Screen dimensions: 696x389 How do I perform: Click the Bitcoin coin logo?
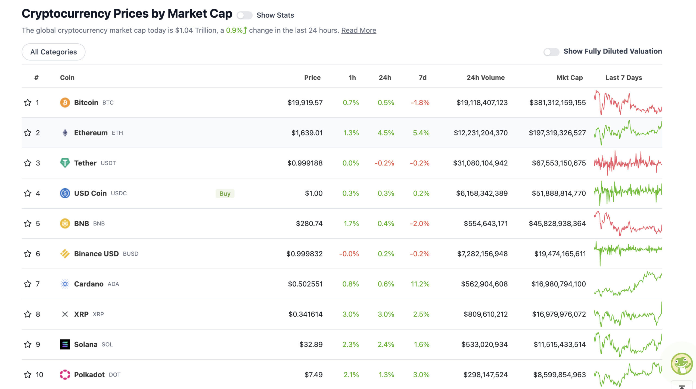point(65,102)
